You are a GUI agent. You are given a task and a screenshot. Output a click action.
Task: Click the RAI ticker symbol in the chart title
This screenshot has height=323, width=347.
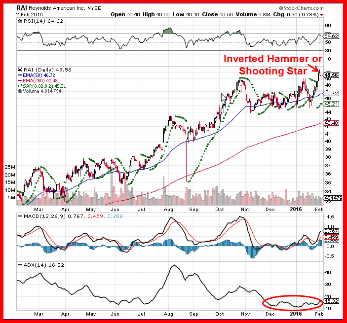tap(21, 8)
